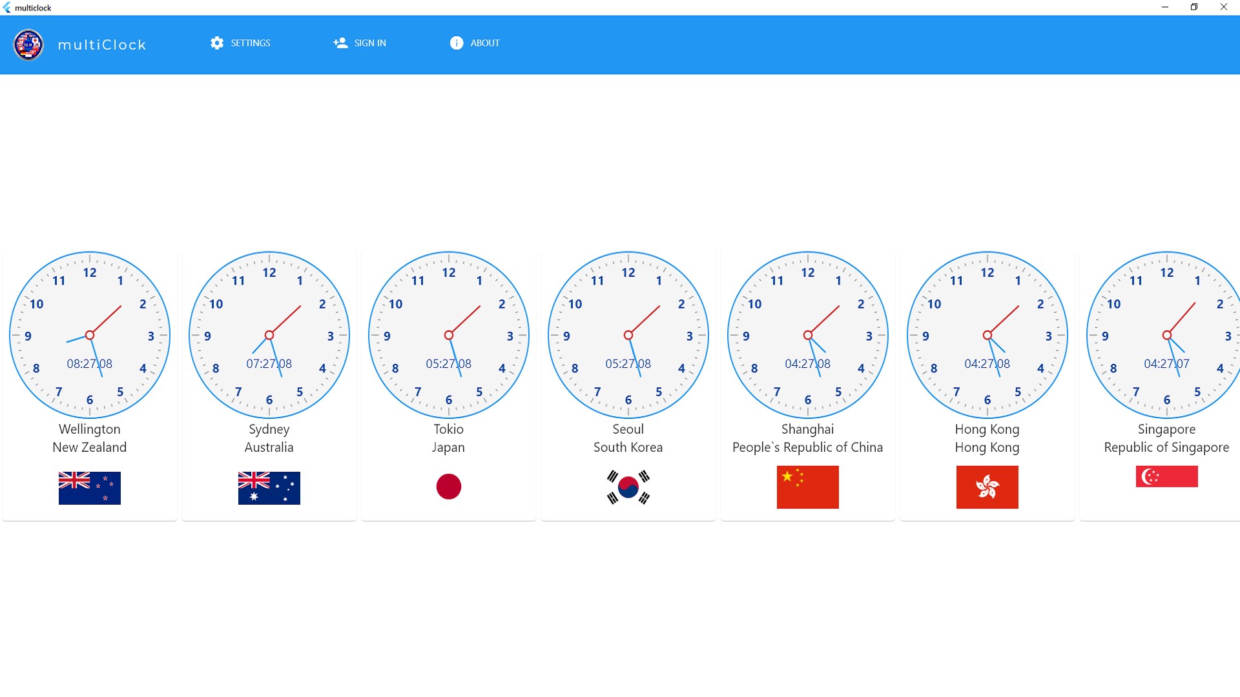Open the ABOUT menu item
The width and height of the screenshot is (1240, 697).
tap(485, 43)
